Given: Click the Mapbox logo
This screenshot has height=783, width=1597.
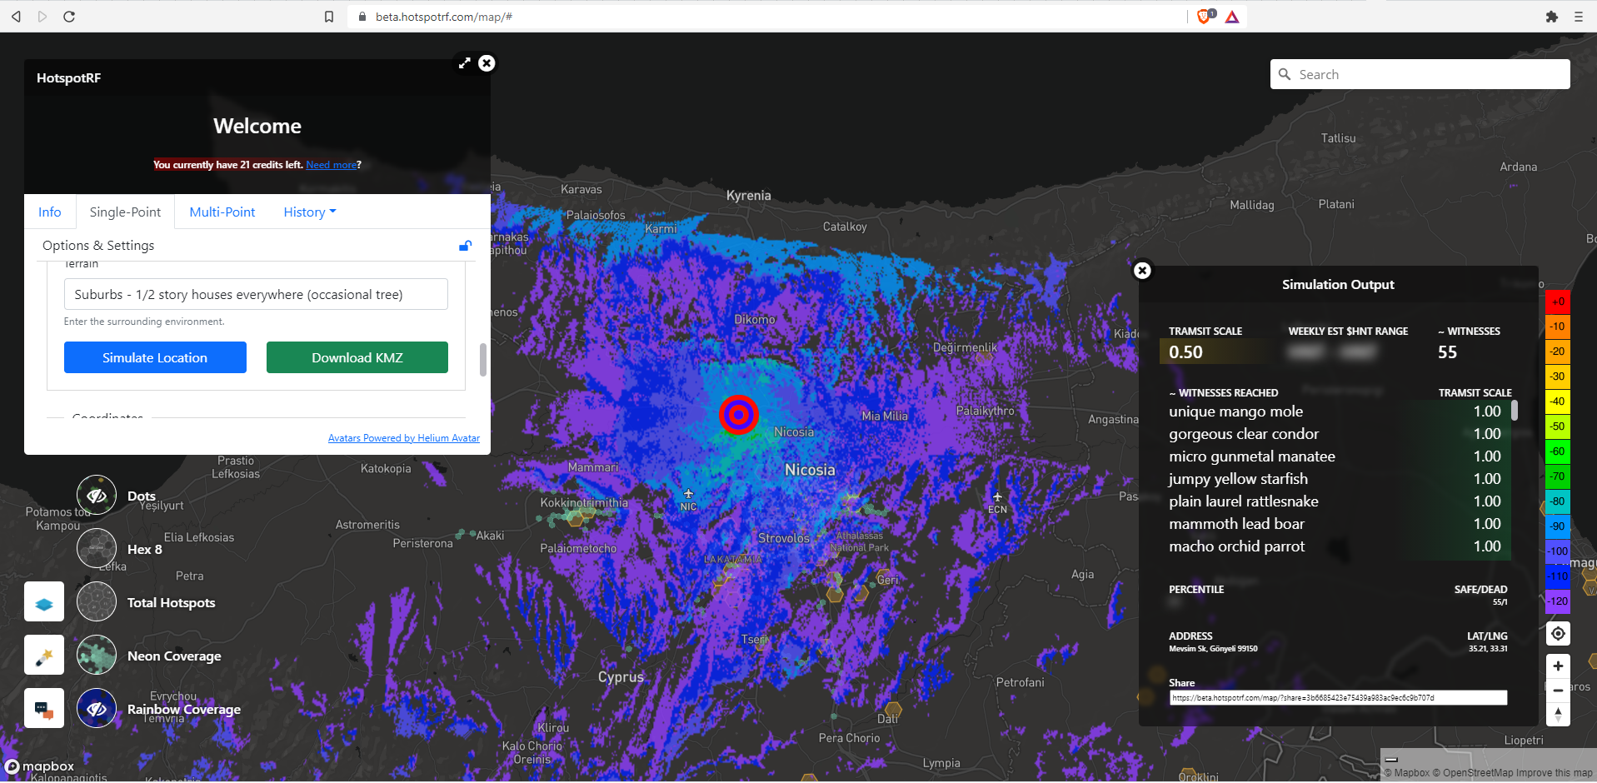Looking at the screenshot, I should pos(39,766).
